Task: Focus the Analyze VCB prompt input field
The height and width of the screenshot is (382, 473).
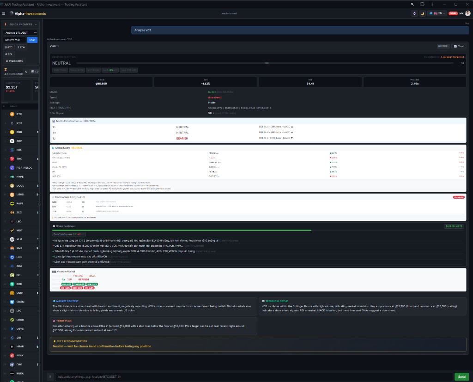Action: coord(14,40)
